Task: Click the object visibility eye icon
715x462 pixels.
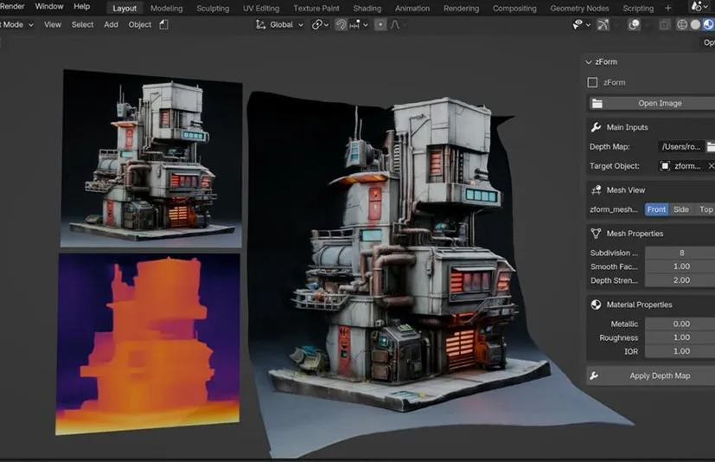Action: (x=578, y=24)
